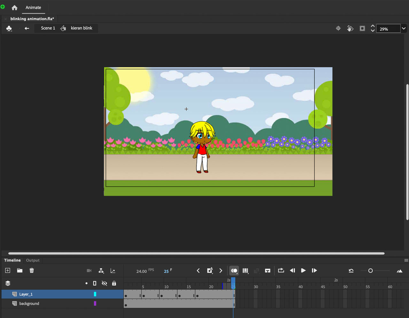Jump to the previous keyframe

[198, 271]
